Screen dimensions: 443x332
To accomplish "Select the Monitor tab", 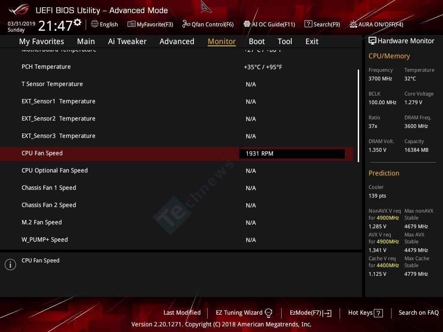I will coord(222,41).
